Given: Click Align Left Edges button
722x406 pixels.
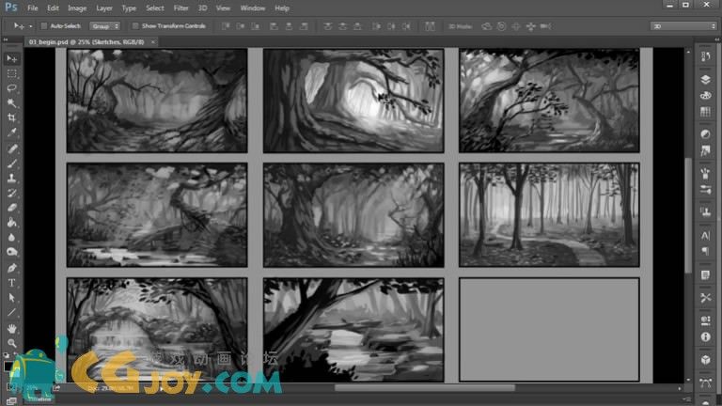Looking at the screenshot, I should point(274,26).
